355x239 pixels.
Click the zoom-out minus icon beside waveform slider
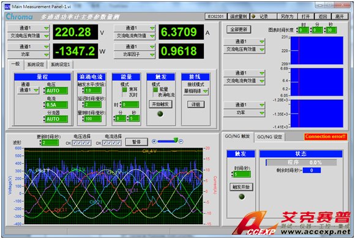(x=181, y=142)
